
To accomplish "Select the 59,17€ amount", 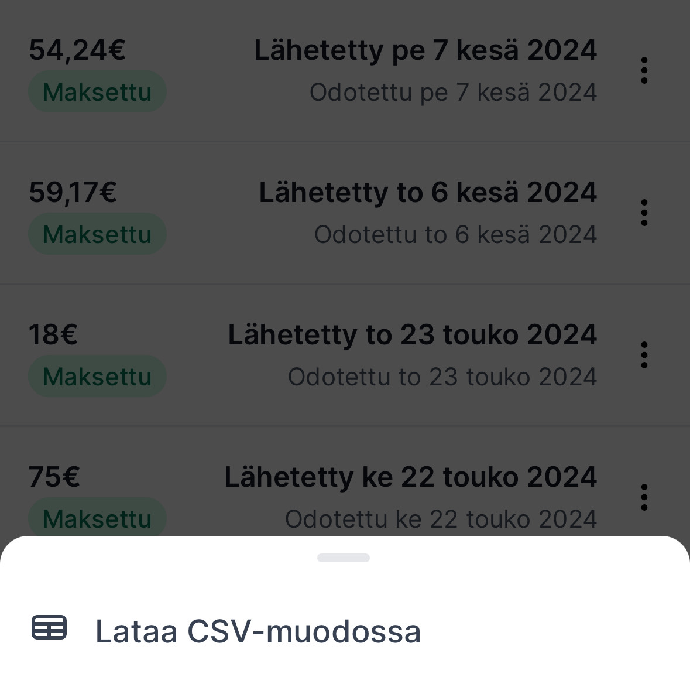I will click(x=73, y=193).
